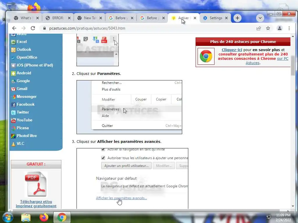Click the Excel icon in sidebar
The height and width of the screenshot is (223, 298).
point(13,42)
